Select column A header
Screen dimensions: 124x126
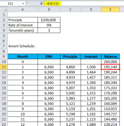point(23,9)
